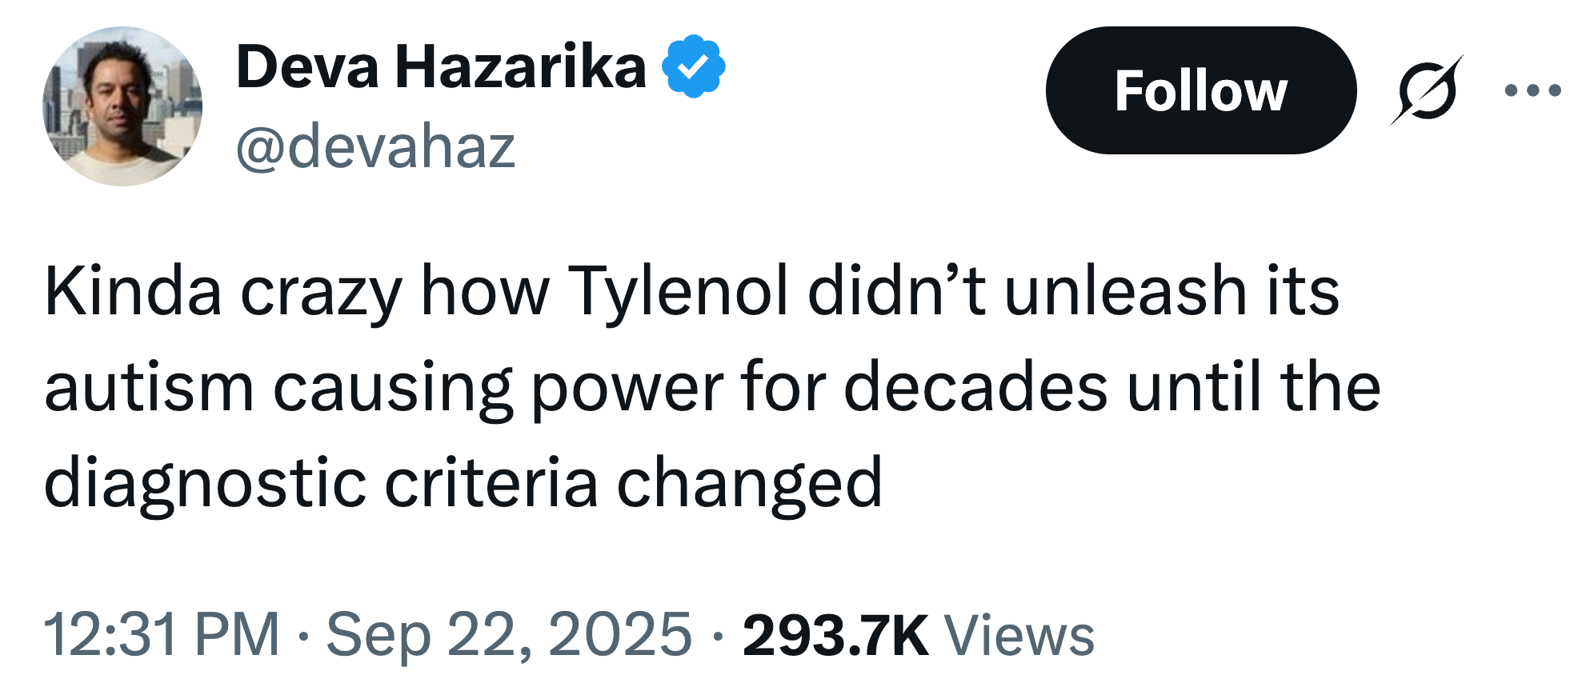Viewport: 1586px width, 687px height.
Task: Open the @devahaz handle link
Action: 375,147
